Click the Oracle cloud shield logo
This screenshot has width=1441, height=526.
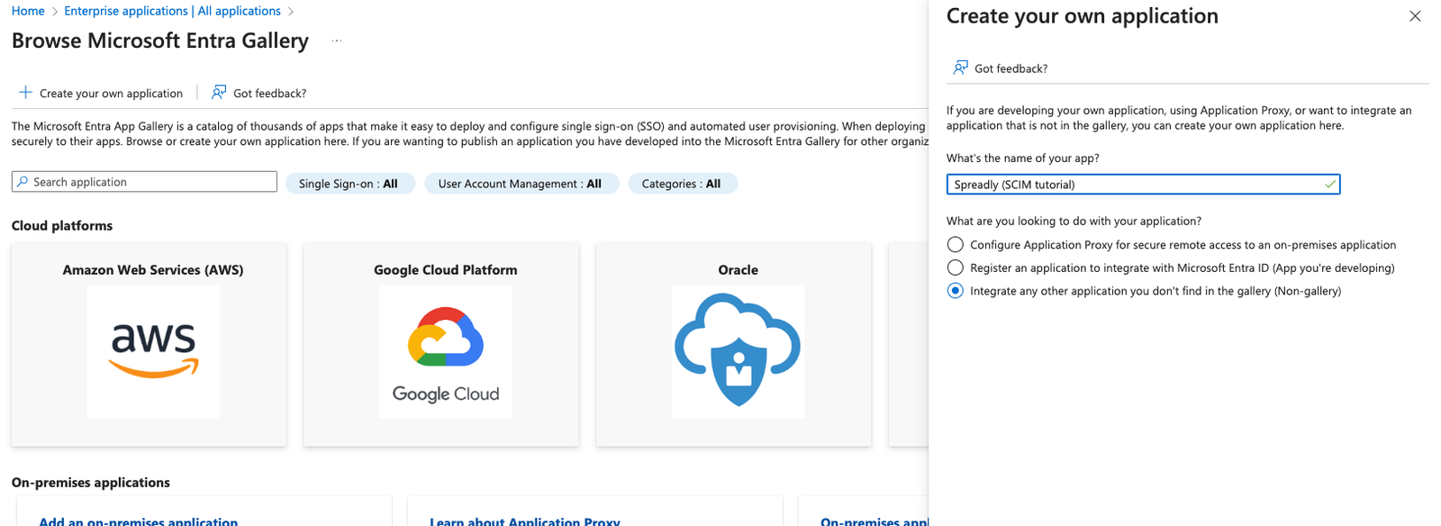click(x=739, y=351)
